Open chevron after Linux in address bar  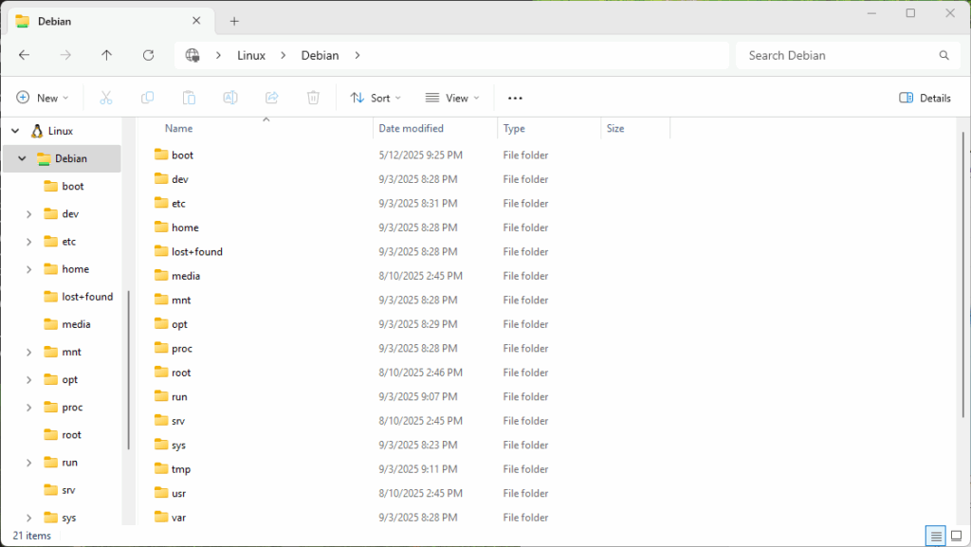[283, 55]
